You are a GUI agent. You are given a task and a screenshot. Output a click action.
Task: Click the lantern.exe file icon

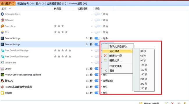click(x=2, y=62)
